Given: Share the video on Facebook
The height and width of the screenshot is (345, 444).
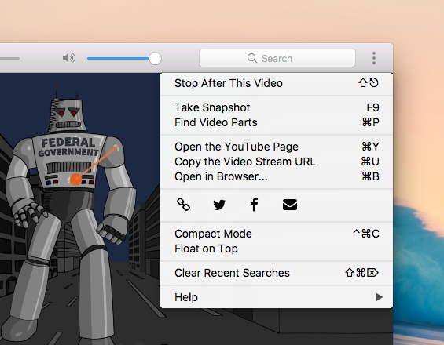Looking at the screenshot, I should pos(255,205).
